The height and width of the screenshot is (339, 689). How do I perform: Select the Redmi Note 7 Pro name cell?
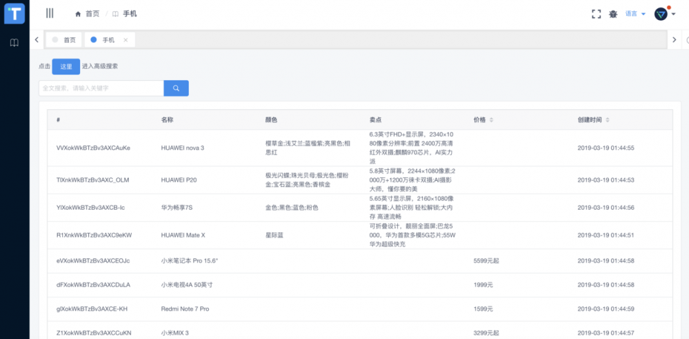(185, 309)
